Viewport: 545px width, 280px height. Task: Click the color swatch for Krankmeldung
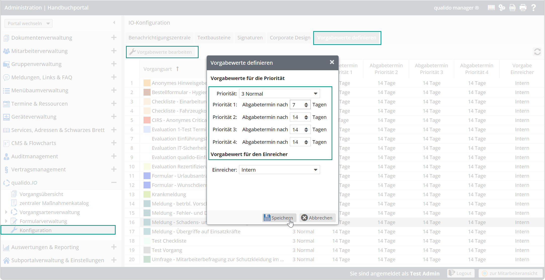[x=147, y=194]
